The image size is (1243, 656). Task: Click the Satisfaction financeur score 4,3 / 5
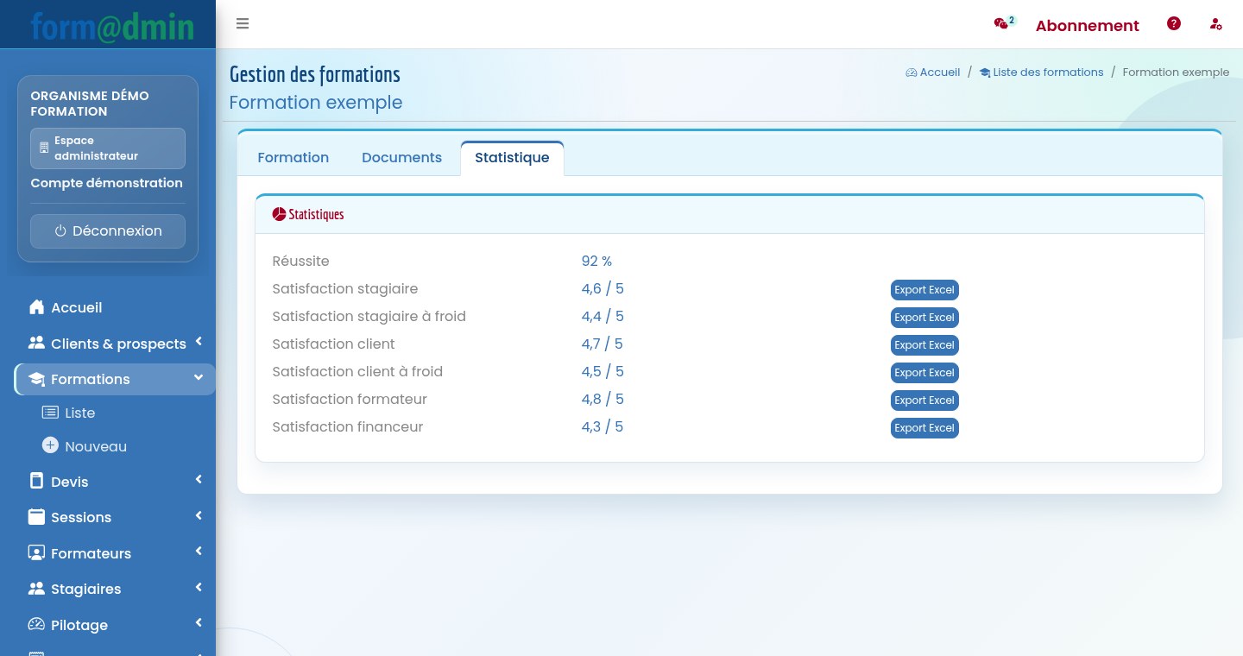point(603,427)
